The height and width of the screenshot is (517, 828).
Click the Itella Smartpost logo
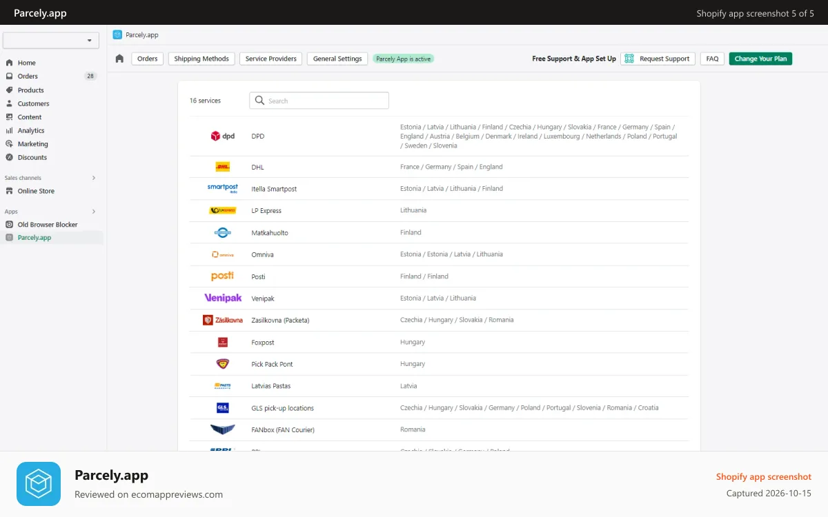coord(223,188)
